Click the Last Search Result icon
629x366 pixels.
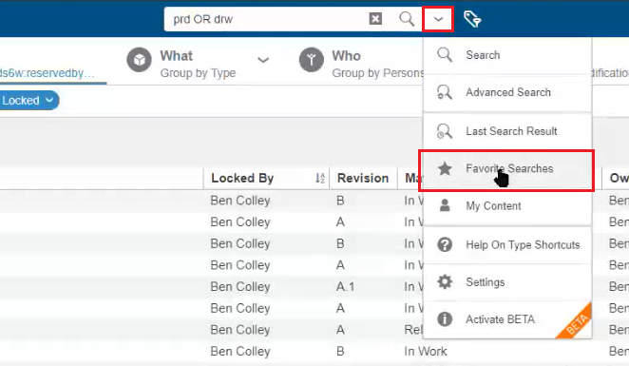click(x=445, y=131)
